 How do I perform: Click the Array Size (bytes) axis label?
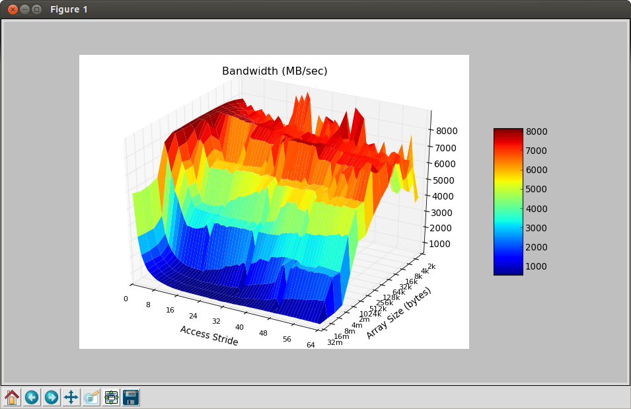pos(398,313)
